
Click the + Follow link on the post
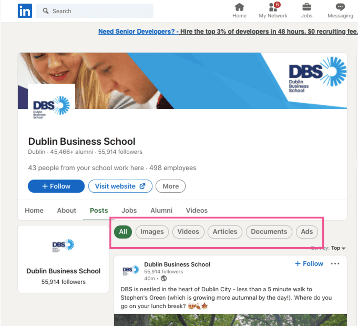pyautogui.click(x=309, y=264)
